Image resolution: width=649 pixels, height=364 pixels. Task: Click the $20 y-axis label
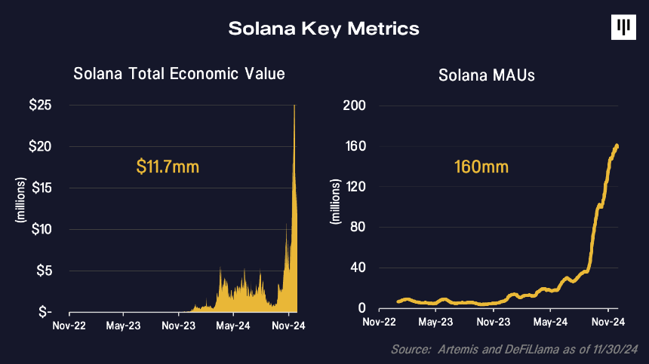click(40, 146)
